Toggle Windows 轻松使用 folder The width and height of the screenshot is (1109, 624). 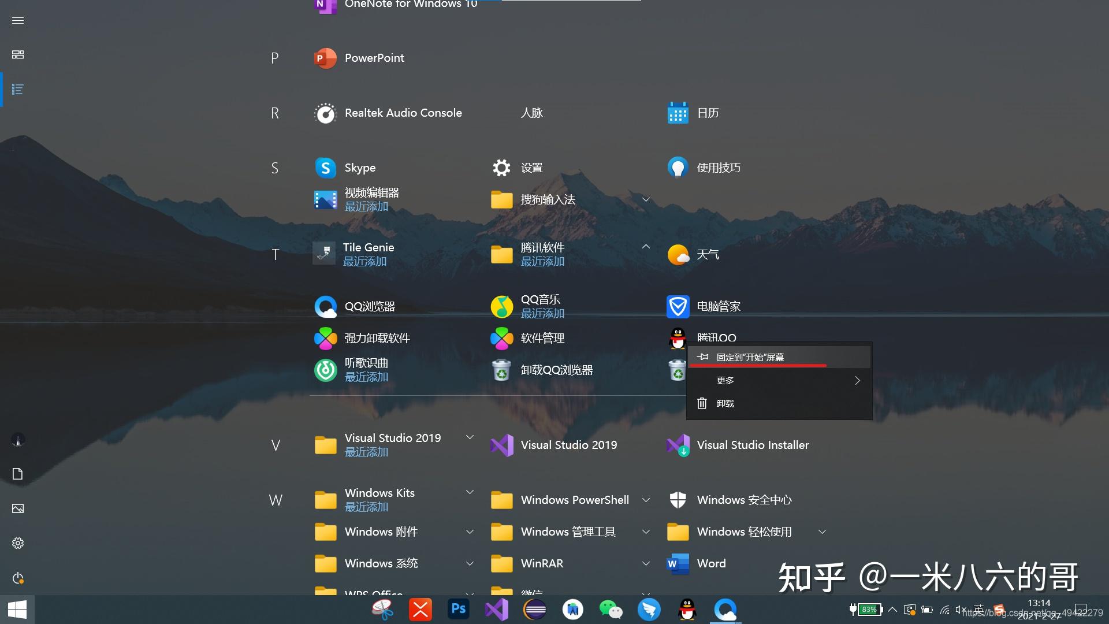[823, 530]
